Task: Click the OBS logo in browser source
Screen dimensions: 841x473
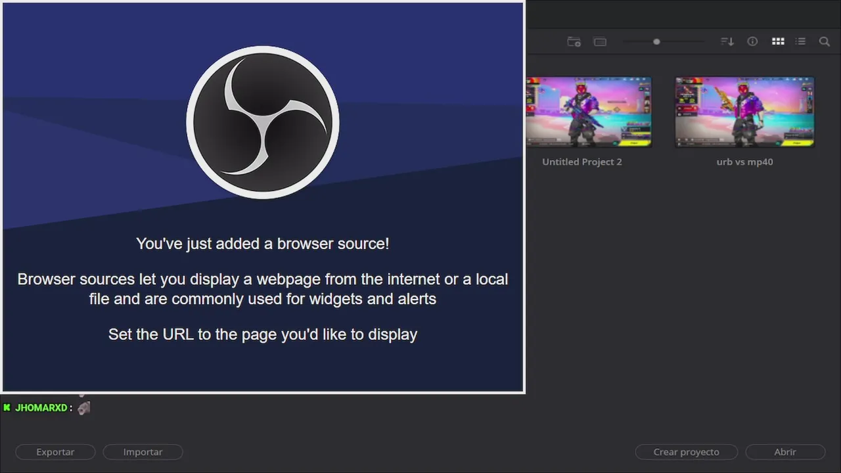Action: 263,122
